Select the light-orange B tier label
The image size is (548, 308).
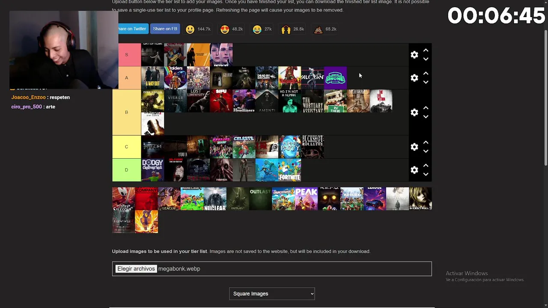point(126,112)
